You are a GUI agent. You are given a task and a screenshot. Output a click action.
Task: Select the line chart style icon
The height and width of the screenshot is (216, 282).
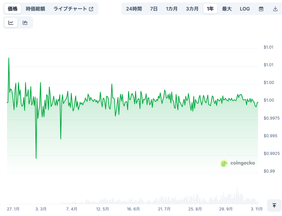tap(10, 22)
